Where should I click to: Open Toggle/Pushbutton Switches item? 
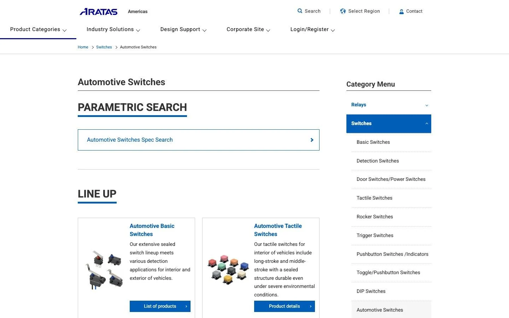[x=391, y=273]
